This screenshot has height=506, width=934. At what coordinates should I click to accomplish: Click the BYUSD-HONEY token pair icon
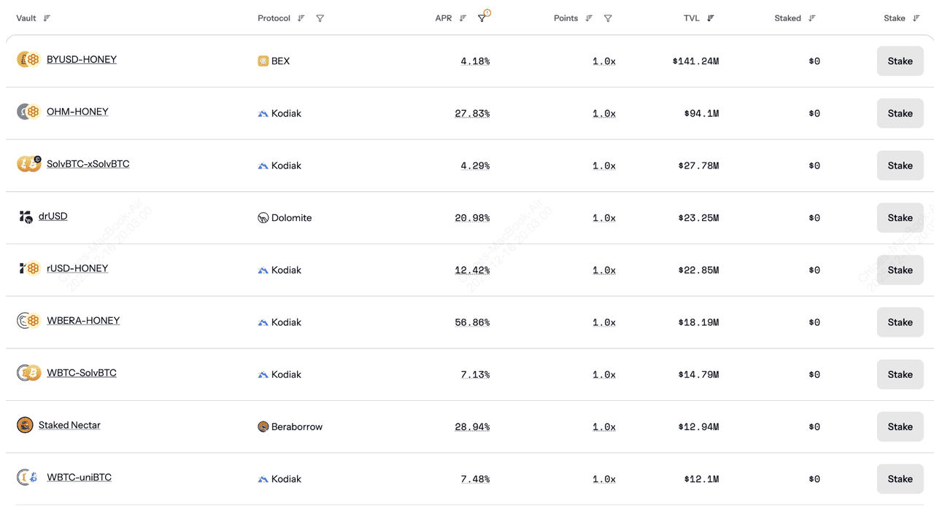[x=28, y=60]
